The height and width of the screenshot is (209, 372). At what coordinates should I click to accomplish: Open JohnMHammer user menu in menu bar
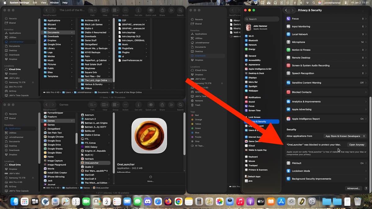click(331, 2)
